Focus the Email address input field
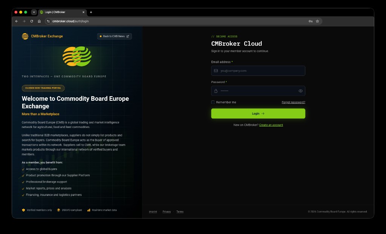 point(258,71)
